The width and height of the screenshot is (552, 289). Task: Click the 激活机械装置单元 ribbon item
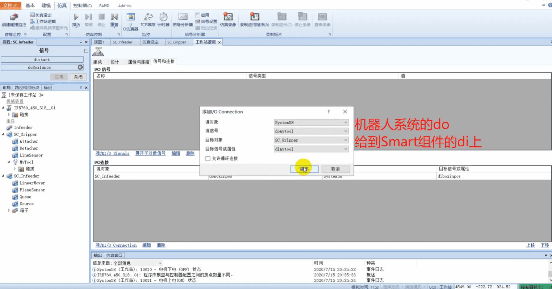pyautogui.click(x=49, y=28)
